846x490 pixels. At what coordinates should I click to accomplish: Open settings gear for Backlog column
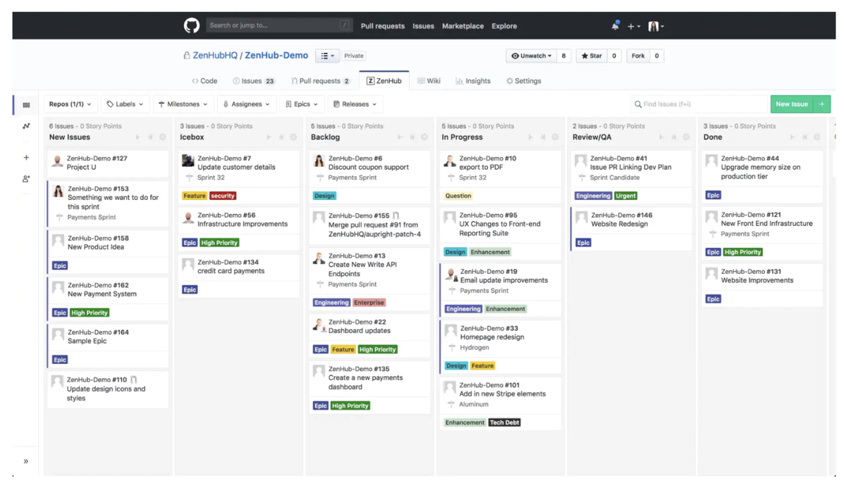(x=424, y=137)
